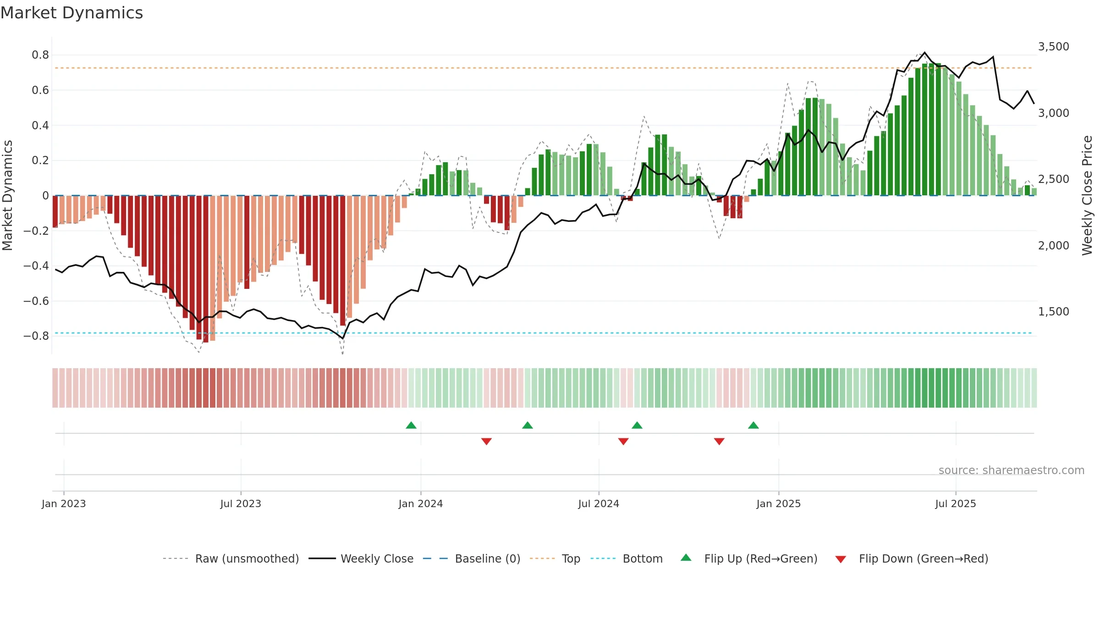1100x619 pixels.
Task: Click the last red flip-down marker before Jan 2025
Action: pos(719,441)
